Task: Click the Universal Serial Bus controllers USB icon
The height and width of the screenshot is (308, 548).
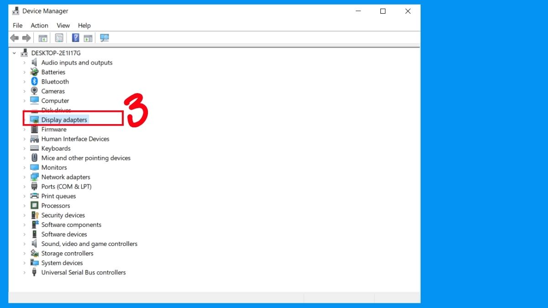Action: click(34, 272)
